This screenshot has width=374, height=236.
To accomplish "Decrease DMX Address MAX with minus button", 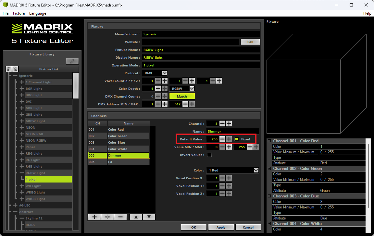I will pos(185,104).
